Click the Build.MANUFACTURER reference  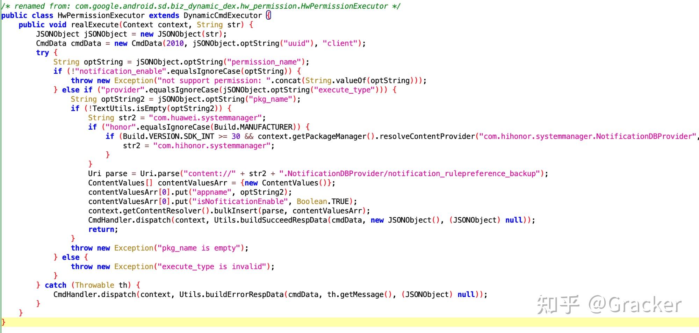pos(253,127)
